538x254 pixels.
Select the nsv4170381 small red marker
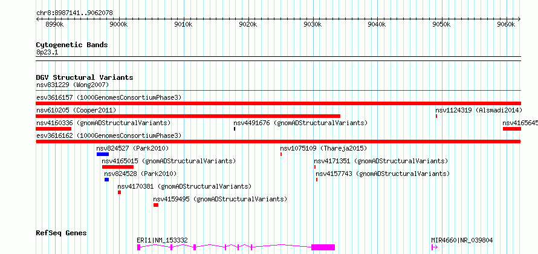click(120, 192)
